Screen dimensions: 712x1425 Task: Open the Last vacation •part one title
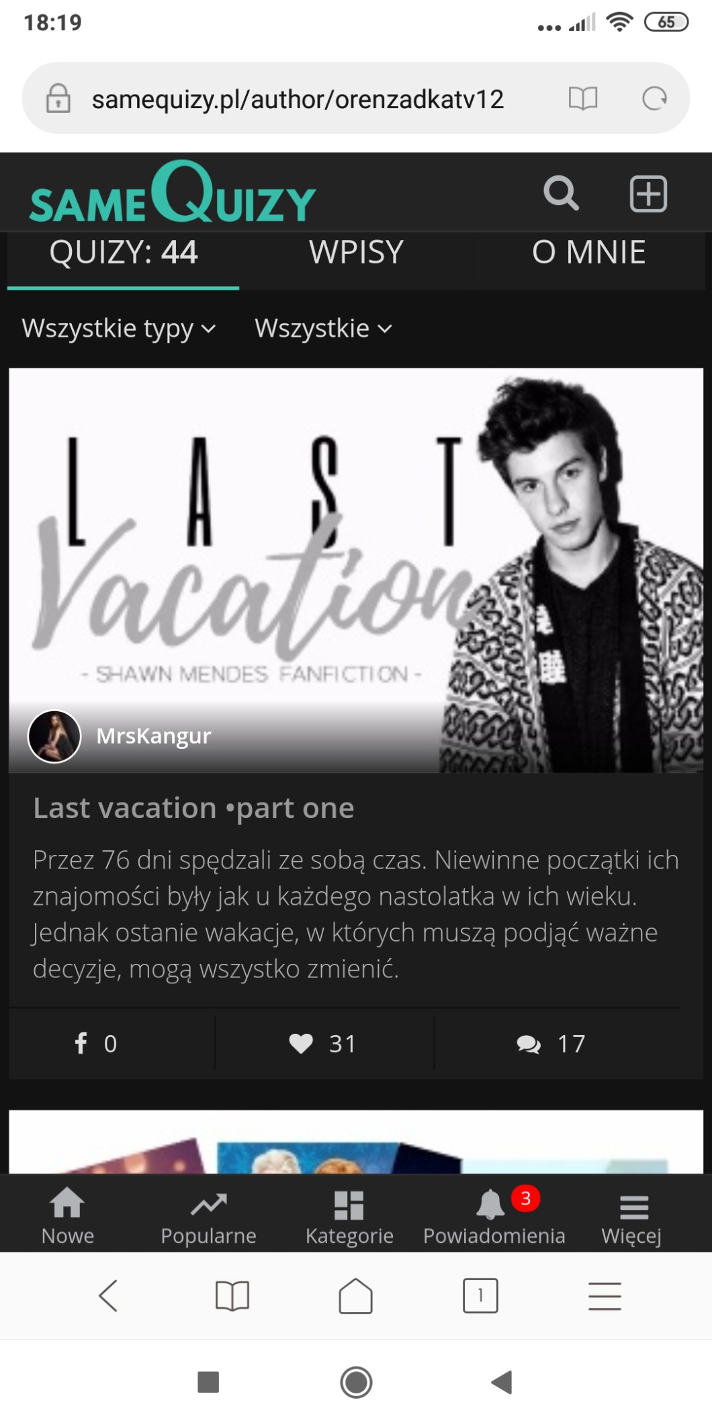[193, 808]
